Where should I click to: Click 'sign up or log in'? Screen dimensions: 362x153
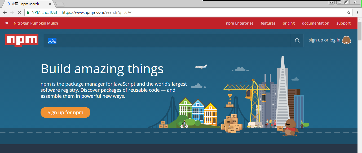324,40
